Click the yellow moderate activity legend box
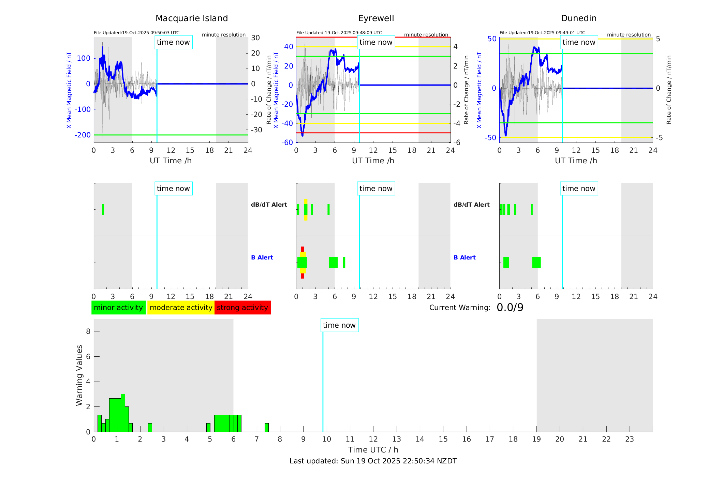Screen dimensions: 722x490 (x=181, y=308)
